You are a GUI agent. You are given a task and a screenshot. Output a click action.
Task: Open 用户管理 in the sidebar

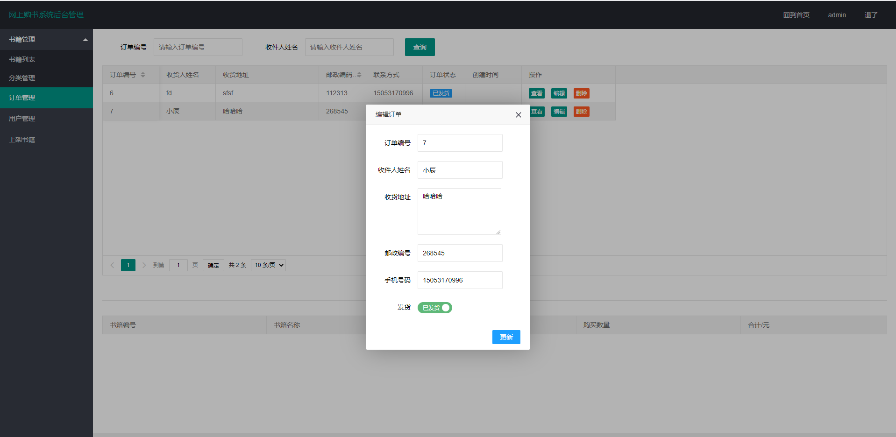tap(46, 119)
